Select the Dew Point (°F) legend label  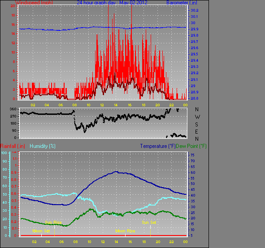point(191,146)
